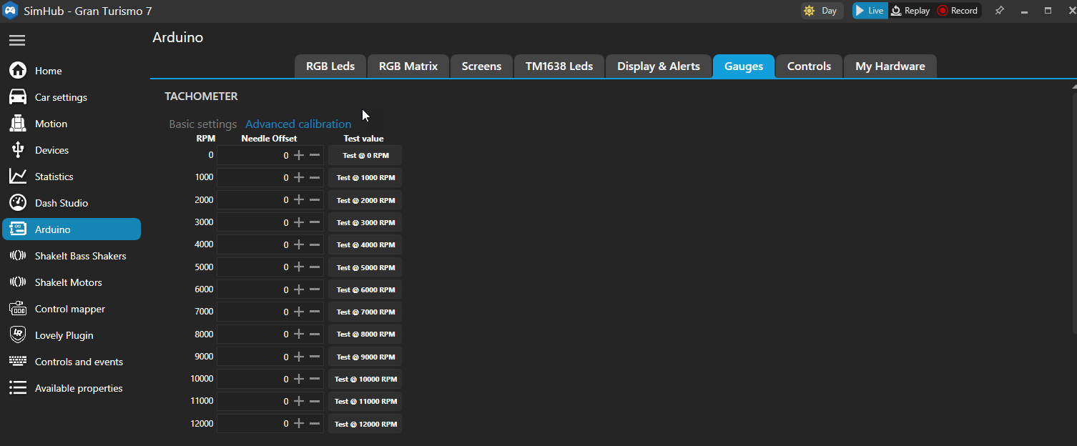Open the Dash Studio page label
The height and width of the screenshot is (446, 1077).
point(62,203)
